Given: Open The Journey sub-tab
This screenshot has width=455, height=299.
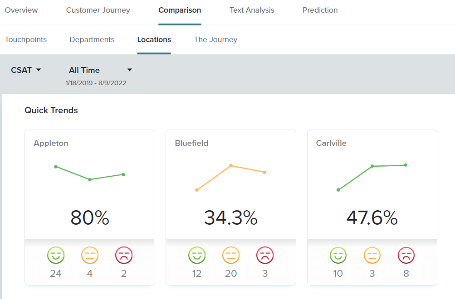Looking at the screenshot, I should tap(215, 39).
